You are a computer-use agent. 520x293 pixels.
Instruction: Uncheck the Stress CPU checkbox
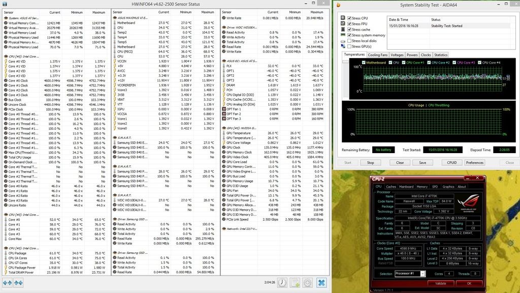pyautogui.click(x=349, y=18)
